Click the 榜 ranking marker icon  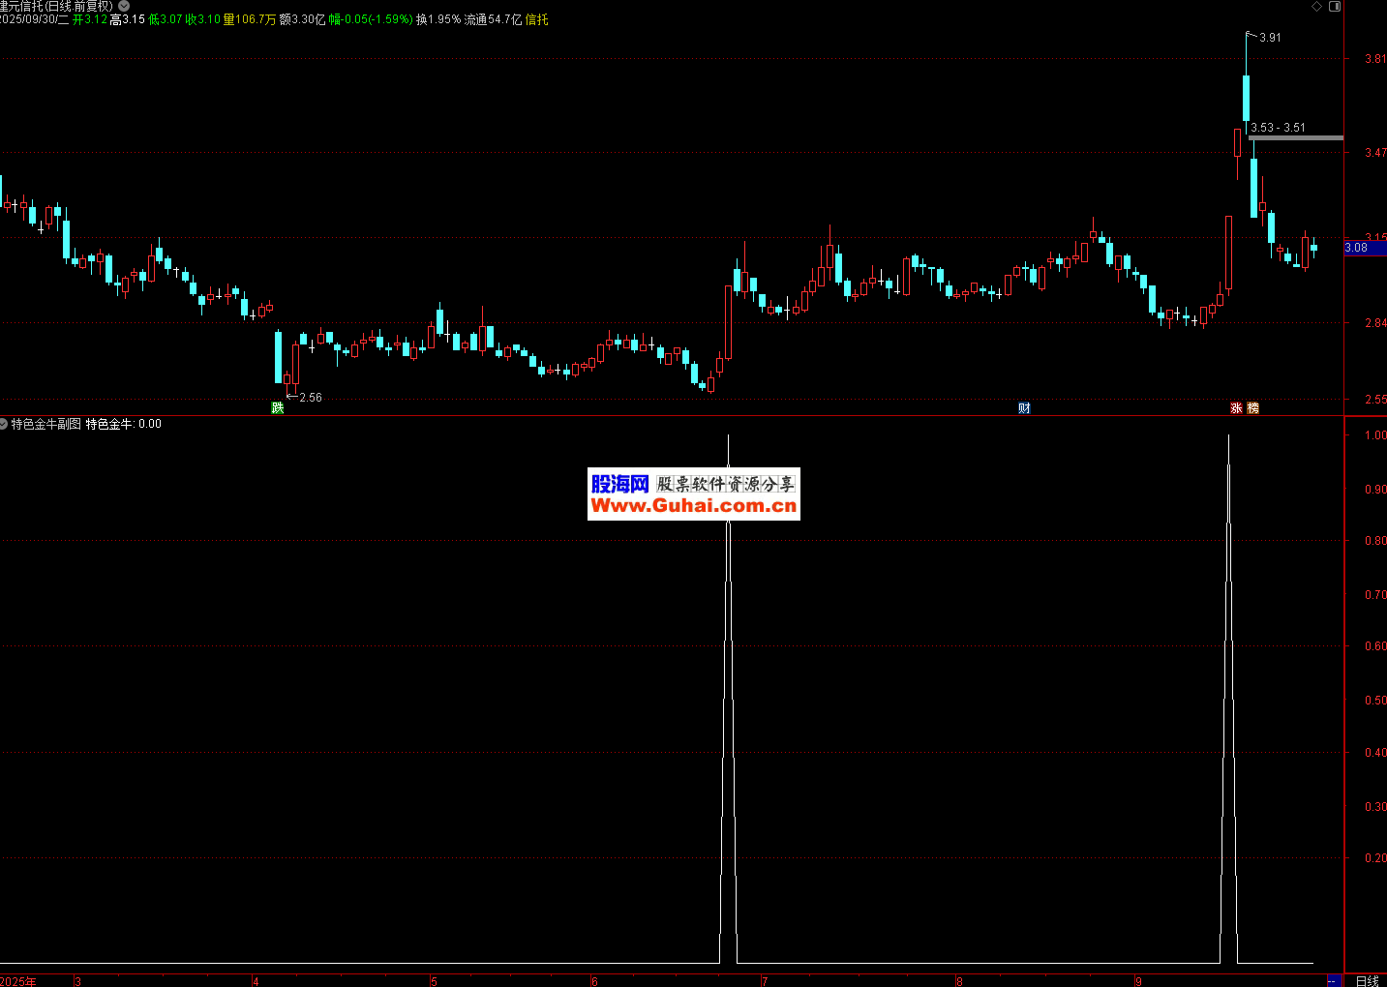click(1252, 408)
